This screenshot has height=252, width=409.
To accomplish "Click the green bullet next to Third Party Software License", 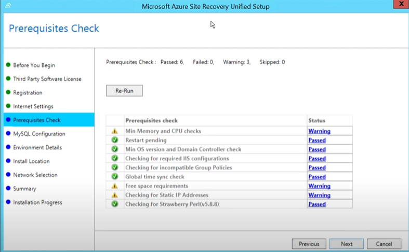I will (x=8, y=78).
